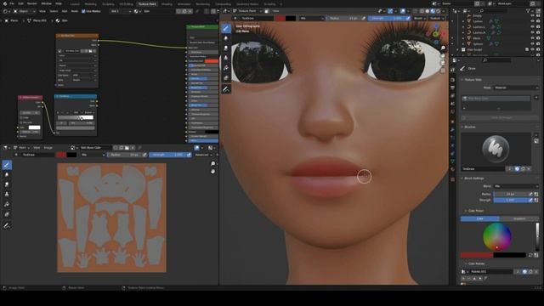This screenshot has width=544, height=306.
Task: Click the outliner filter funnel icon
Action: point(529,11)
